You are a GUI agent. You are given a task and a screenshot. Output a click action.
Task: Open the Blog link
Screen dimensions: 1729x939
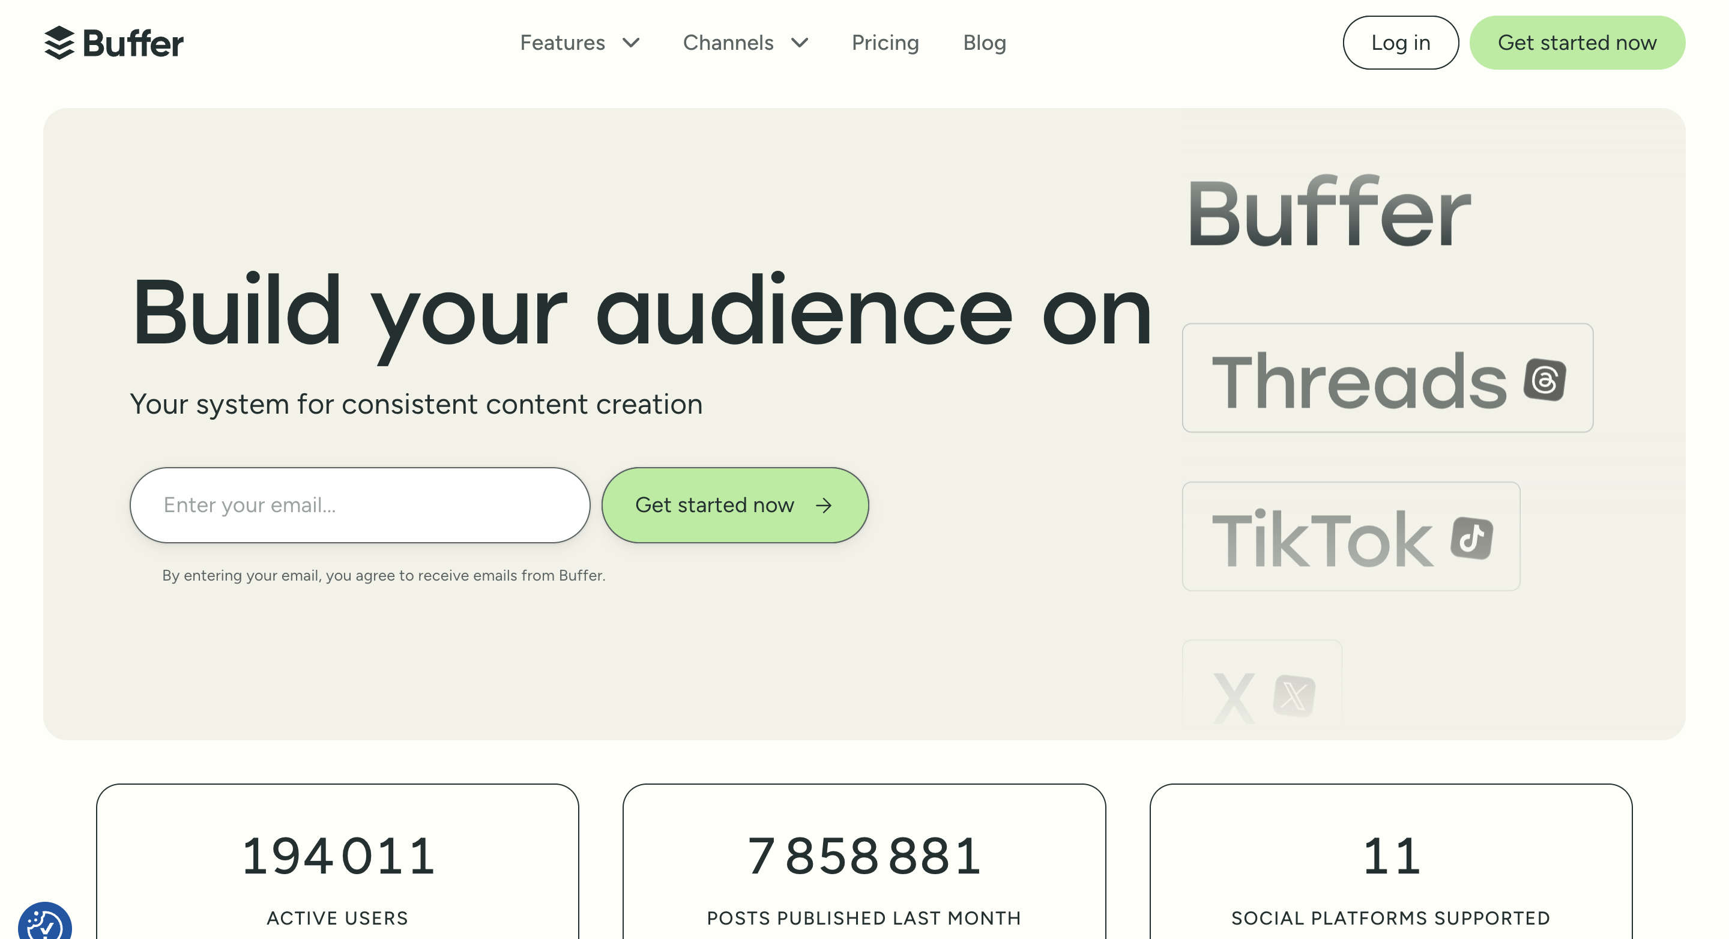point(984,43)
